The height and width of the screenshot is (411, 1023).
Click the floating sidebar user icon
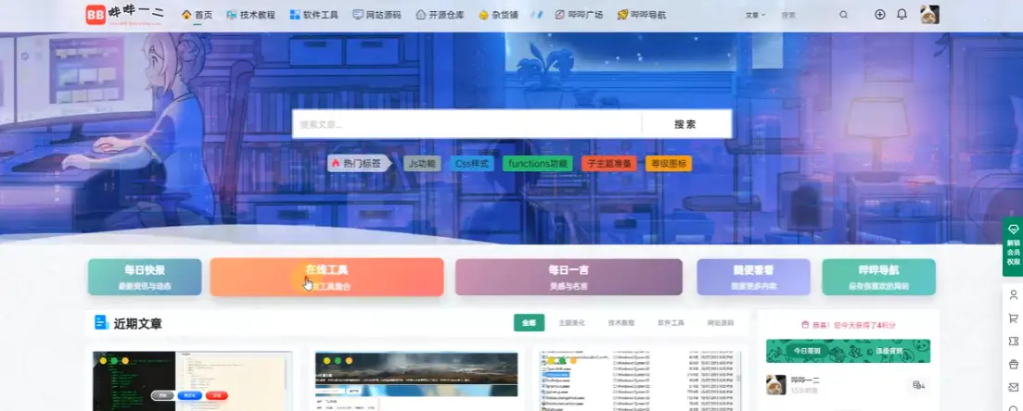pos(1013,295)
